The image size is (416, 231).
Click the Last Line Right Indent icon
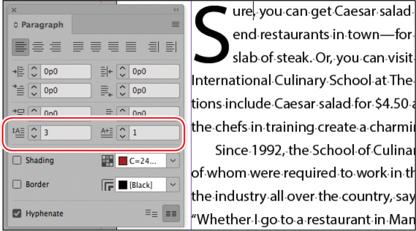[106, 90]
